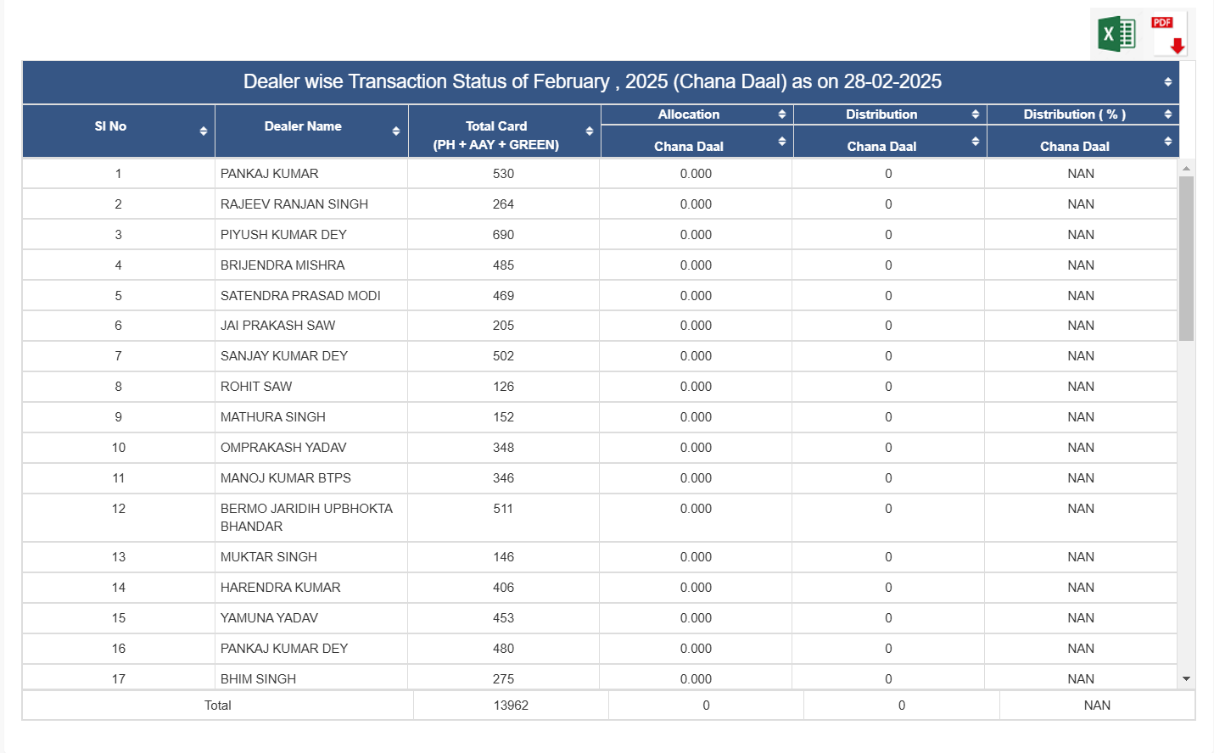The image size is (1214, 753).
Task: Select dealer BRIJENDRA MISHRA
Action: point(283,265)
